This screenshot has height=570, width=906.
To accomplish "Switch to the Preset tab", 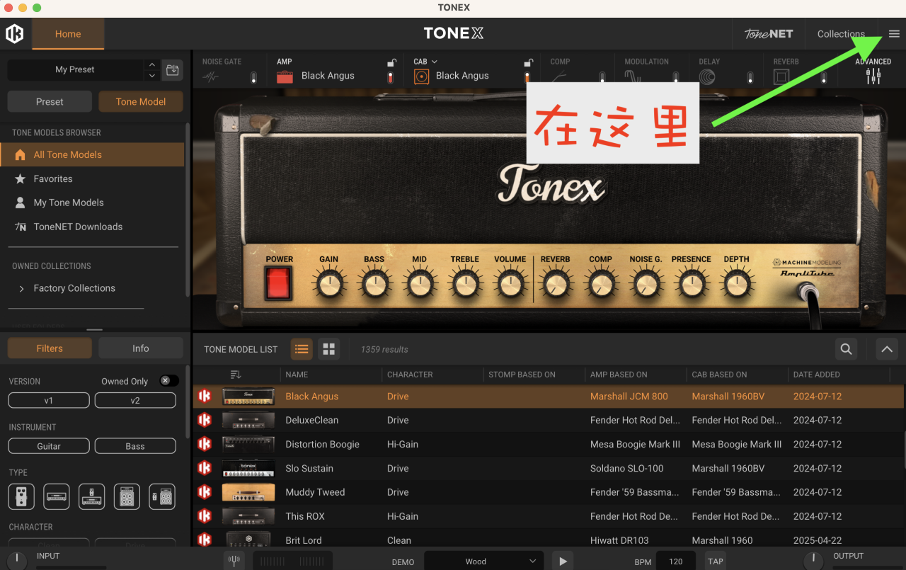I will 50,101.
